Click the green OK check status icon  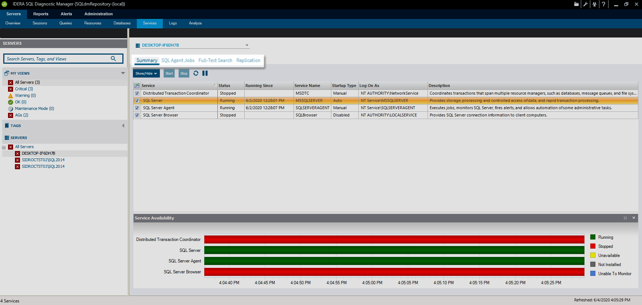(11, 102)
